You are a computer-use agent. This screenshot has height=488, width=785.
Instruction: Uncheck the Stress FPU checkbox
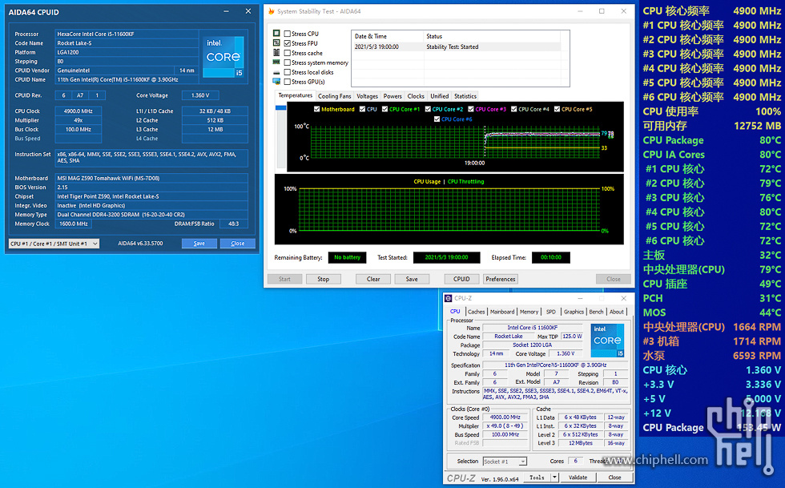(288, 43)
